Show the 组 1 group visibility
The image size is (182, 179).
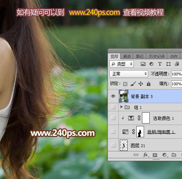point(113,107)
